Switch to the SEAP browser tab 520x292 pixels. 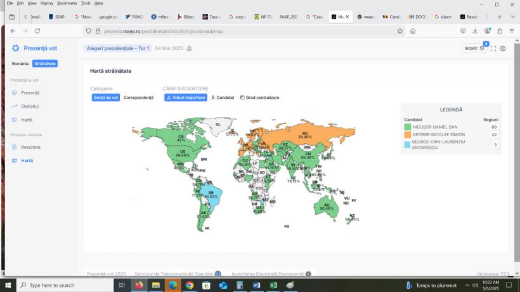pyautogui.click(x=56, y=16)
